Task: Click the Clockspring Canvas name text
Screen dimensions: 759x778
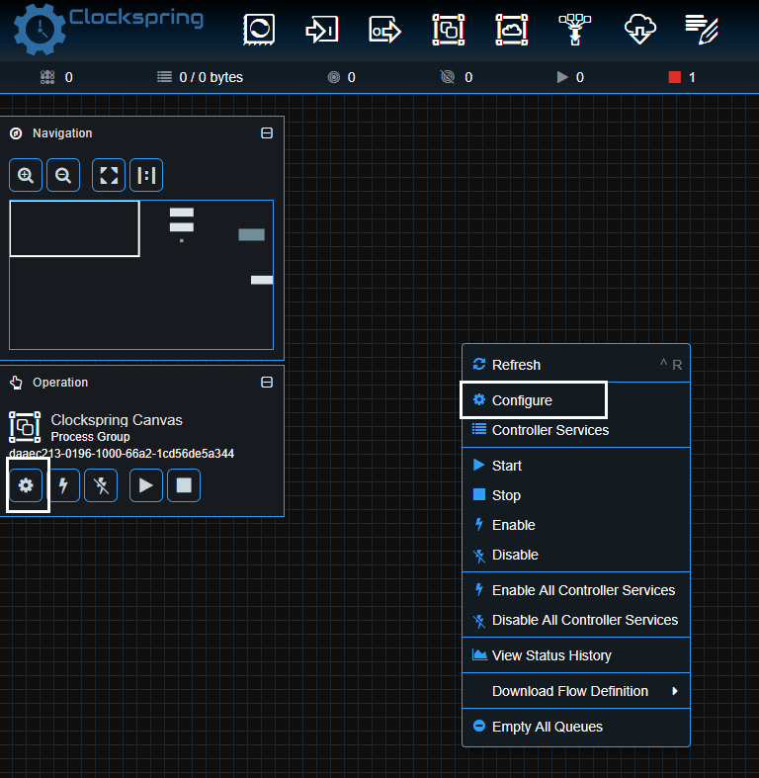Action: coord(117,420)
